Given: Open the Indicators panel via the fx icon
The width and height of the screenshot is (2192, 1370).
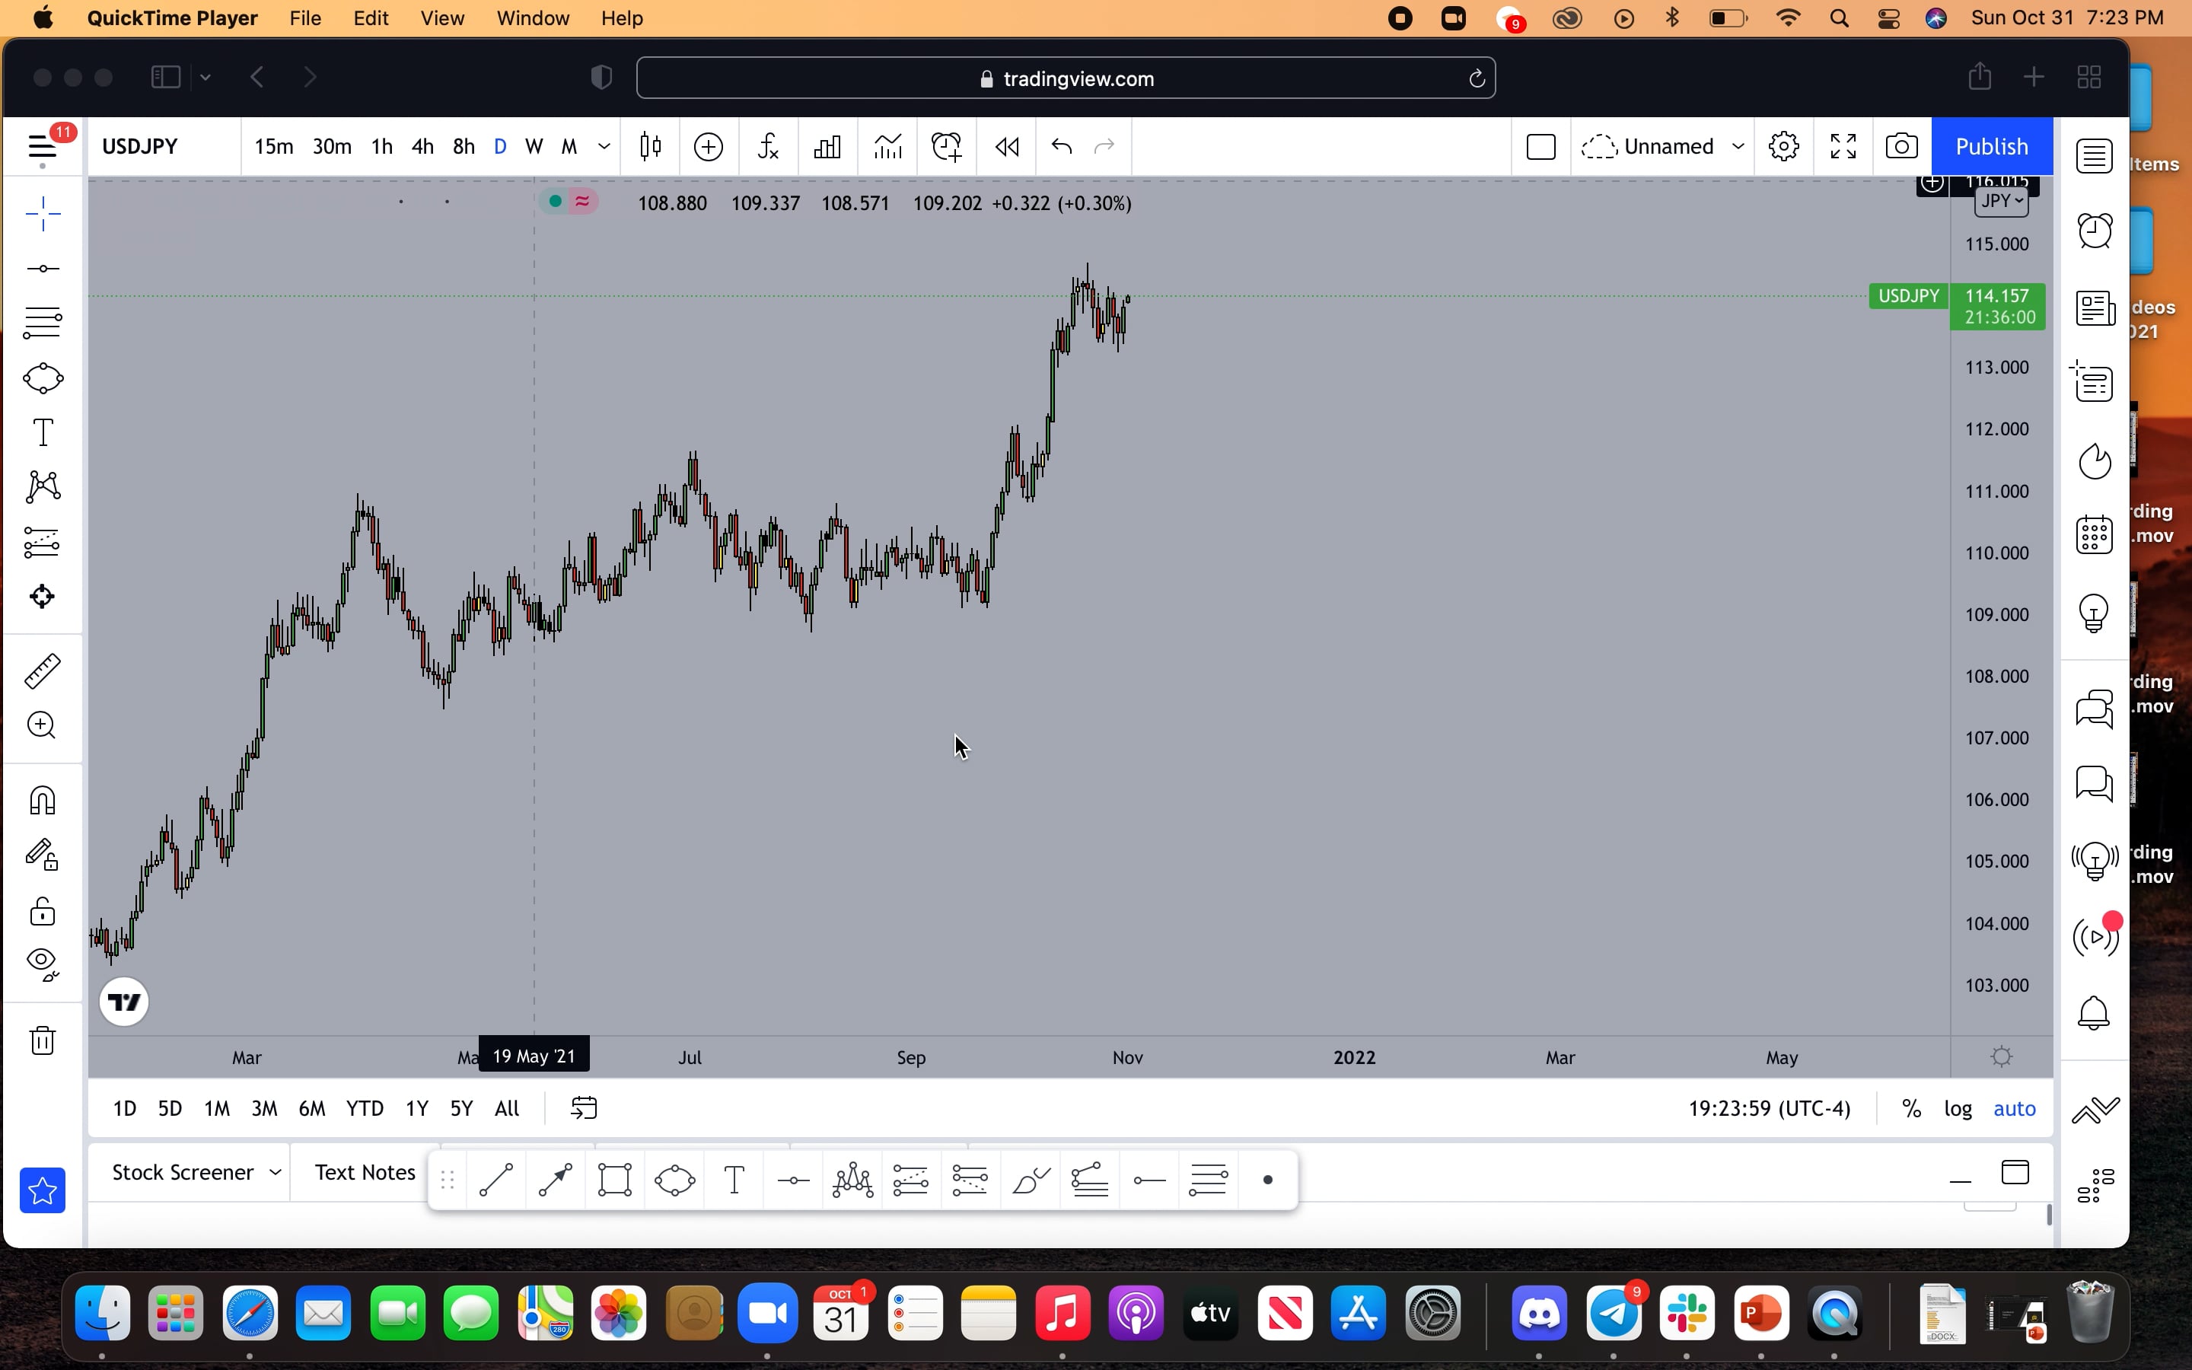Looking at the screenshot, I should coord(767,146).
